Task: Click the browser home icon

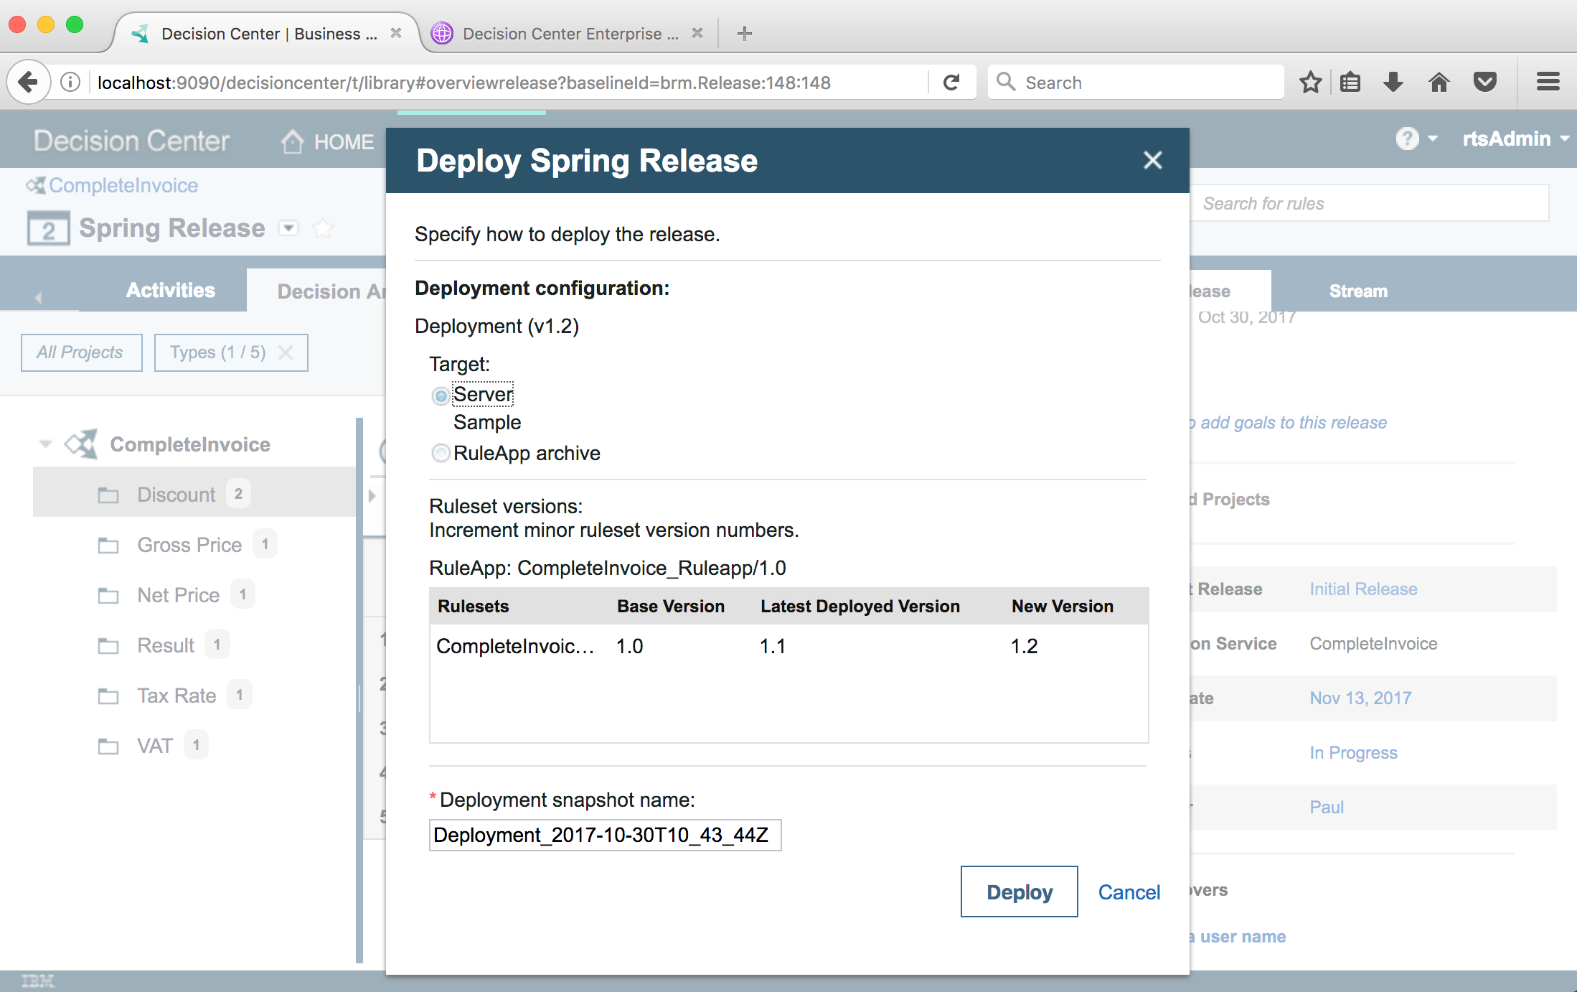Action: [x=1439, y=83]
